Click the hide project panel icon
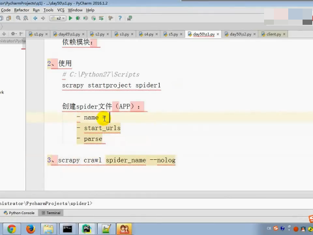 [x=21, y=34]
